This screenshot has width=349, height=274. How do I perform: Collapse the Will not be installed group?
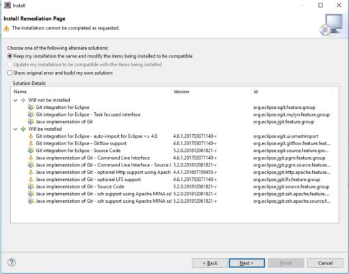pos(16,100)
